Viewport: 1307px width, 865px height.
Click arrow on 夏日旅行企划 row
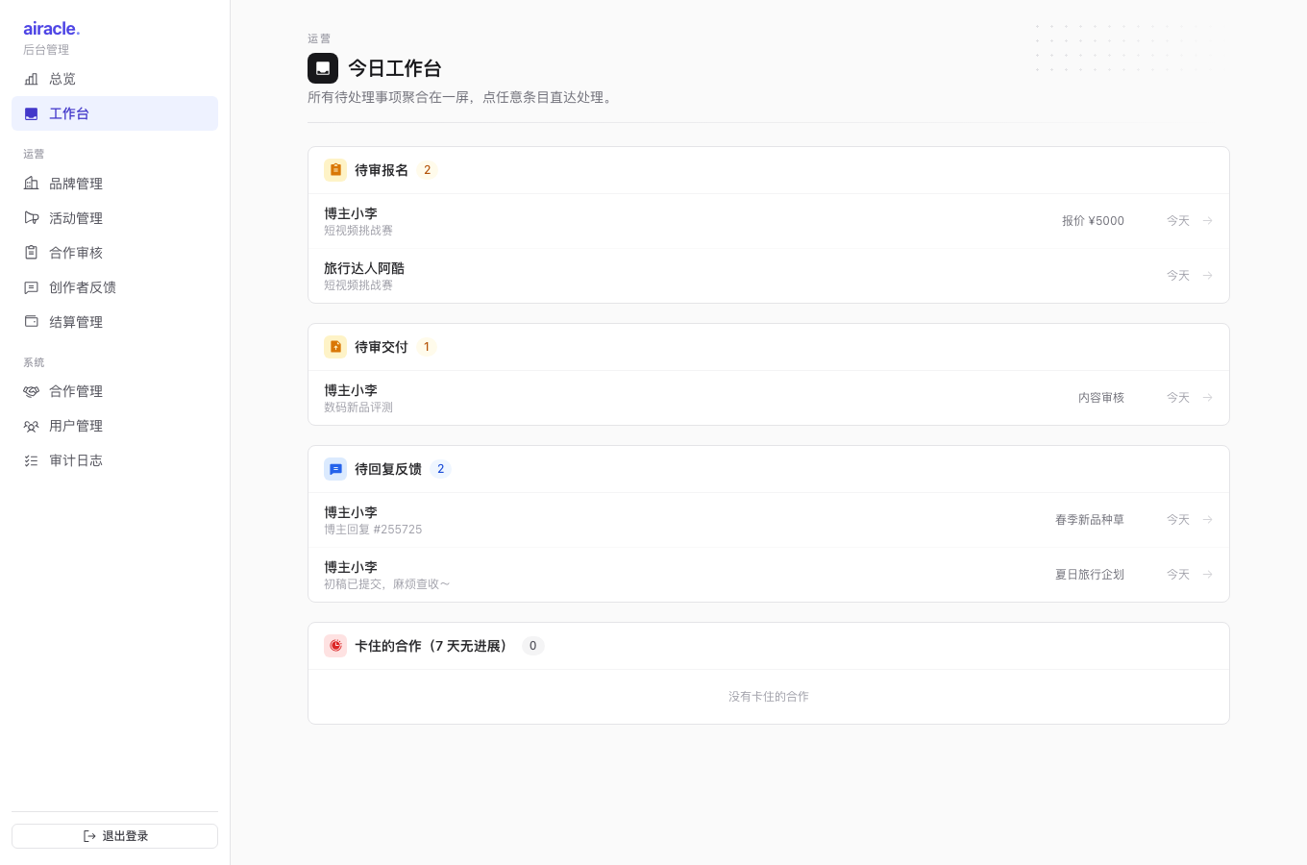tap(1208, 575)
